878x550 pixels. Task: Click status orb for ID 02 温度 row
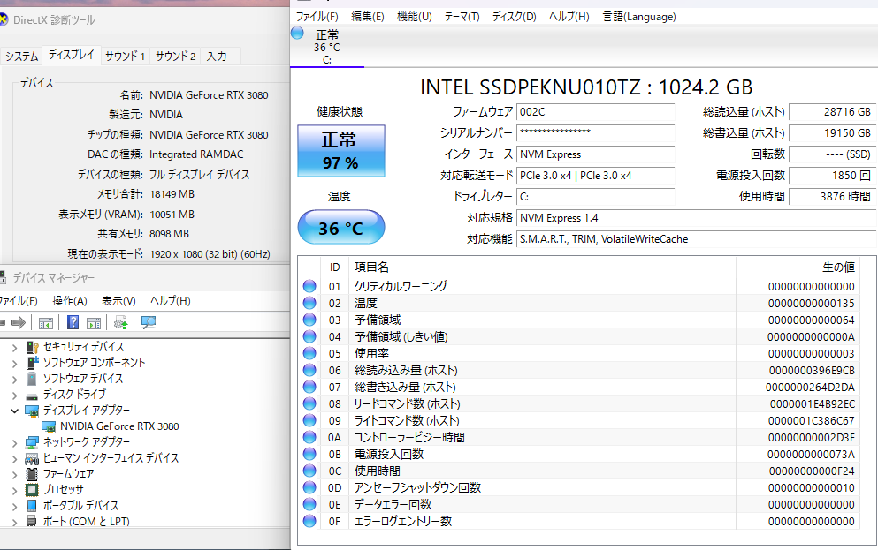point(309,303)
